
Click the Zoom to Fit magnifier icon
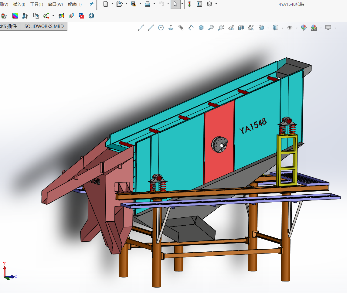point(211,28)
